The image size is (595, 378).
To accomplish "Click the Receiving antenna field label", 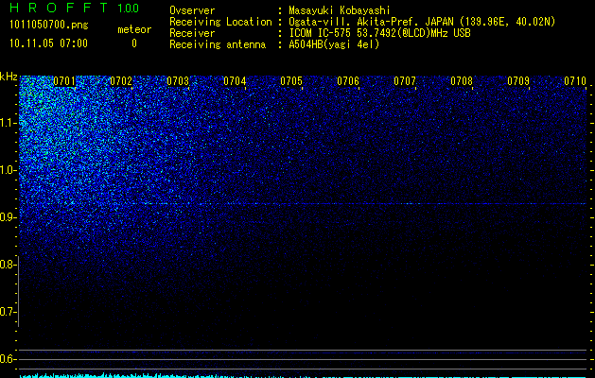I will [x=218, y=44].
